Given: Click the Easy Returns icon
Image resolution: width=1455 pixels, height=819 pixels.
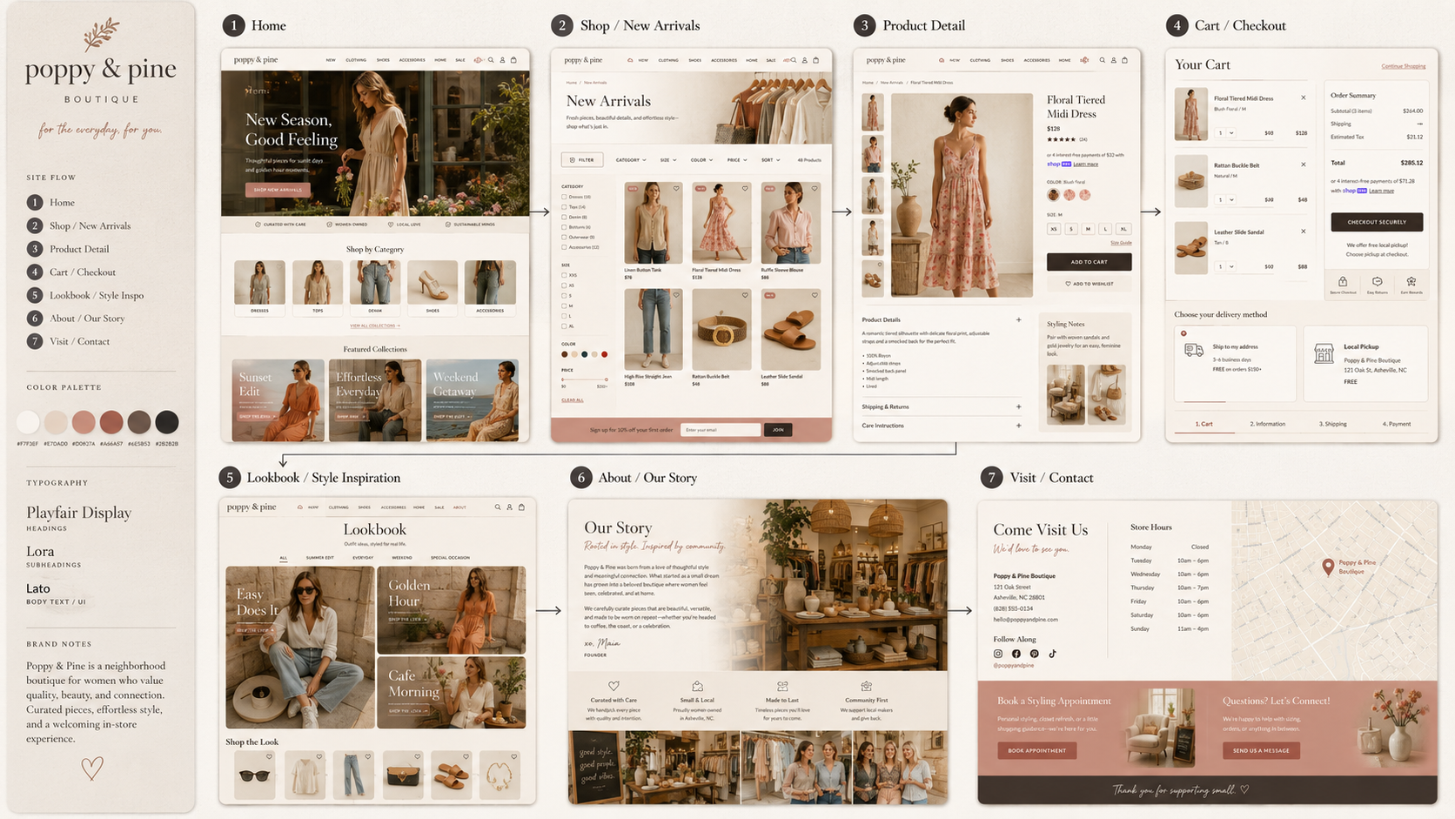Looking at the screenshot, I should pyautogui.click(x=1377, y=281).
